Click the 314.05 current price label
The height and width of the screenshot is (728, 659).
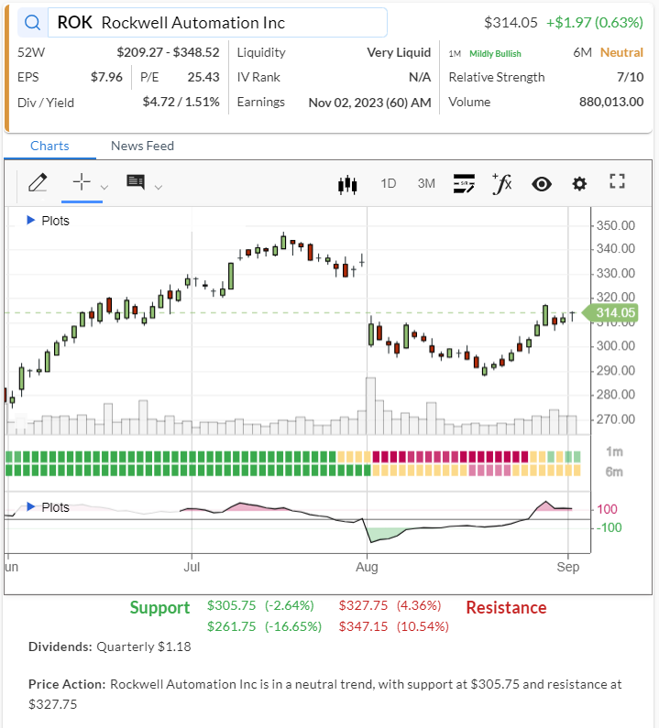[610, 312]
